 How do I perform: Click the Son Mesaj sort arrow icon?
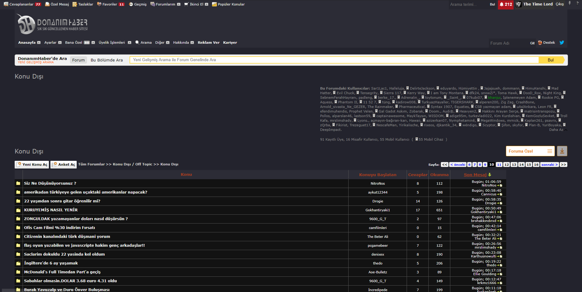tap(490, 175)
